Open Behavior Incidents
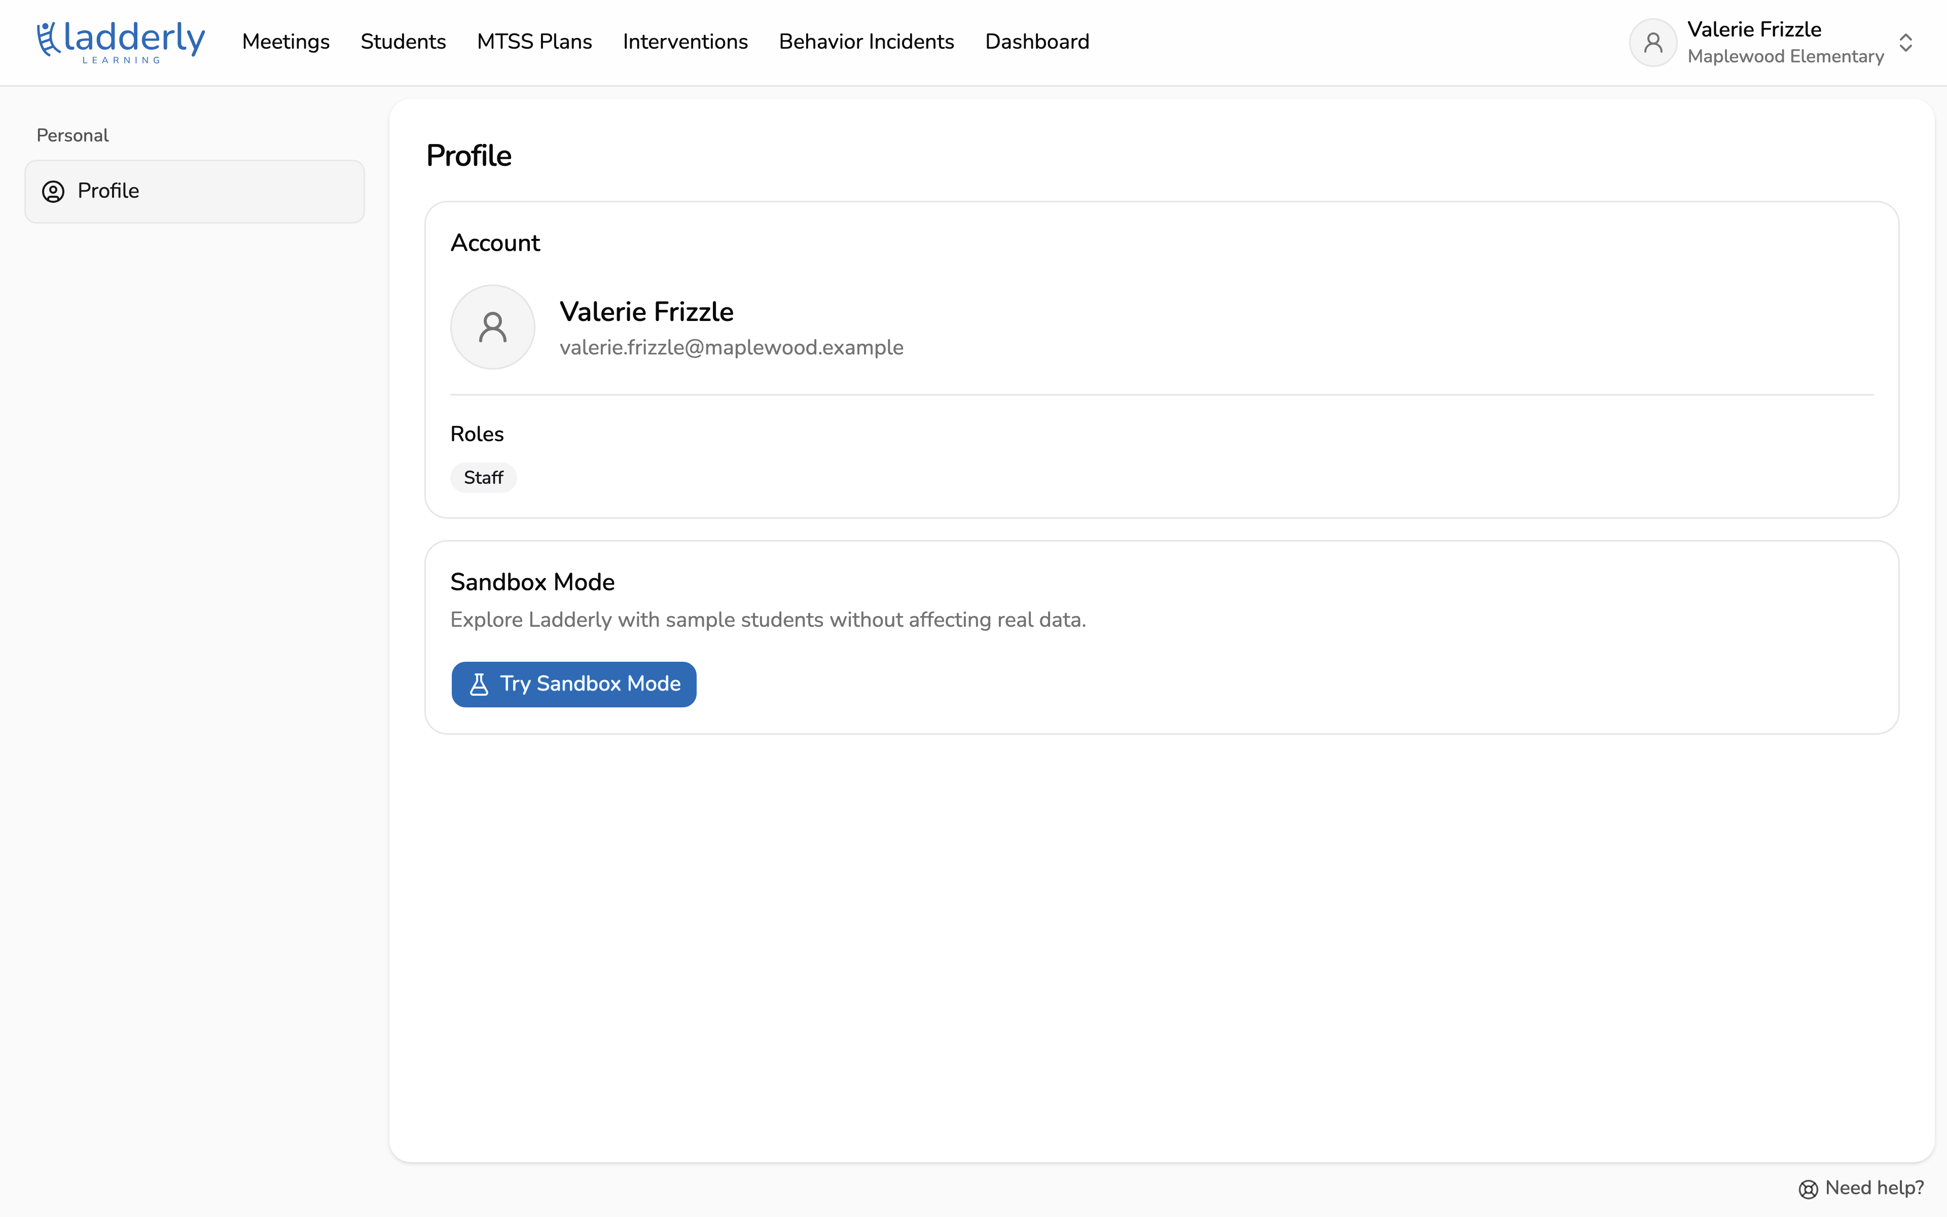 pyautogui.click(x=867, y=42)
